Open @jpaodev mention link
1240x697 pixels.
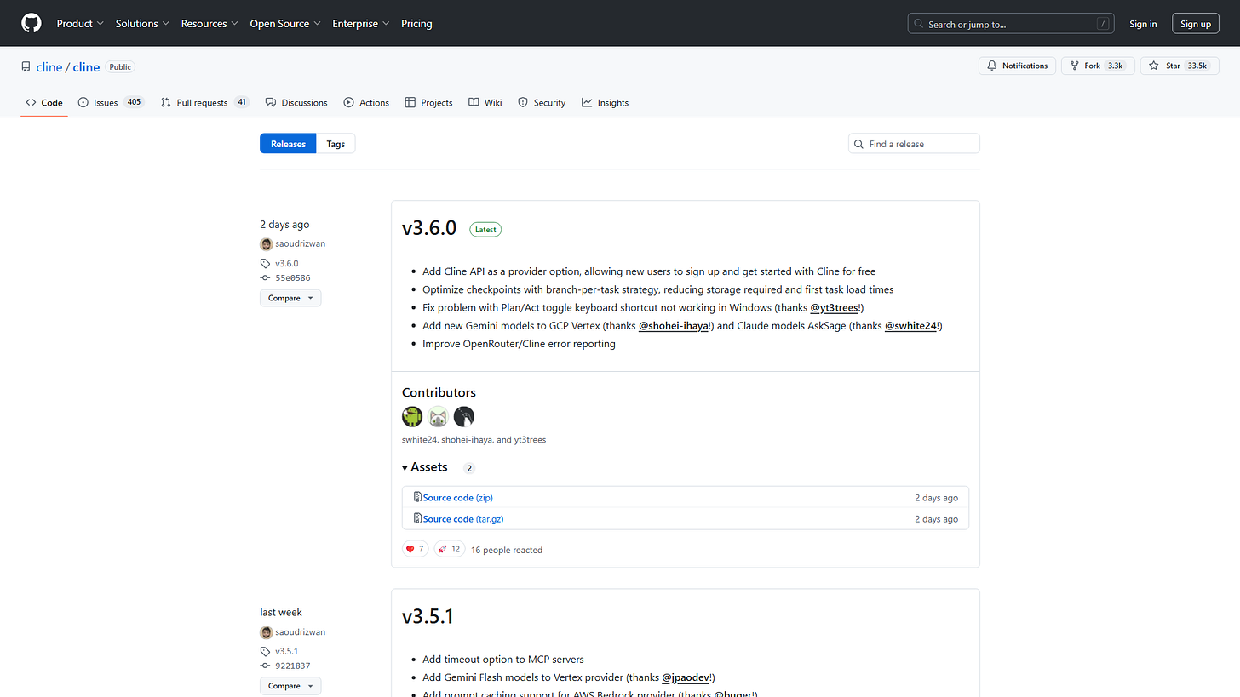click(686, 677)
